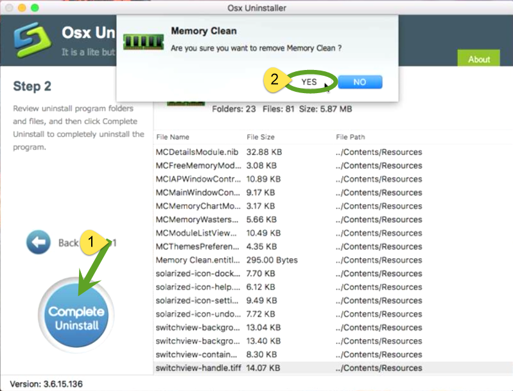Image resolution: width=513 pixels, height=391 pixels.
Task: Click the Memory Clean RAM icon in dialog
Action: coord(143,42)
